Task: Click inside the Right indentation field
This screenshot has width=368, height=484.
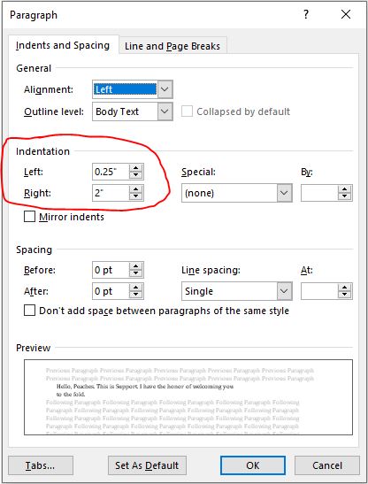Action: coord(111,193)
